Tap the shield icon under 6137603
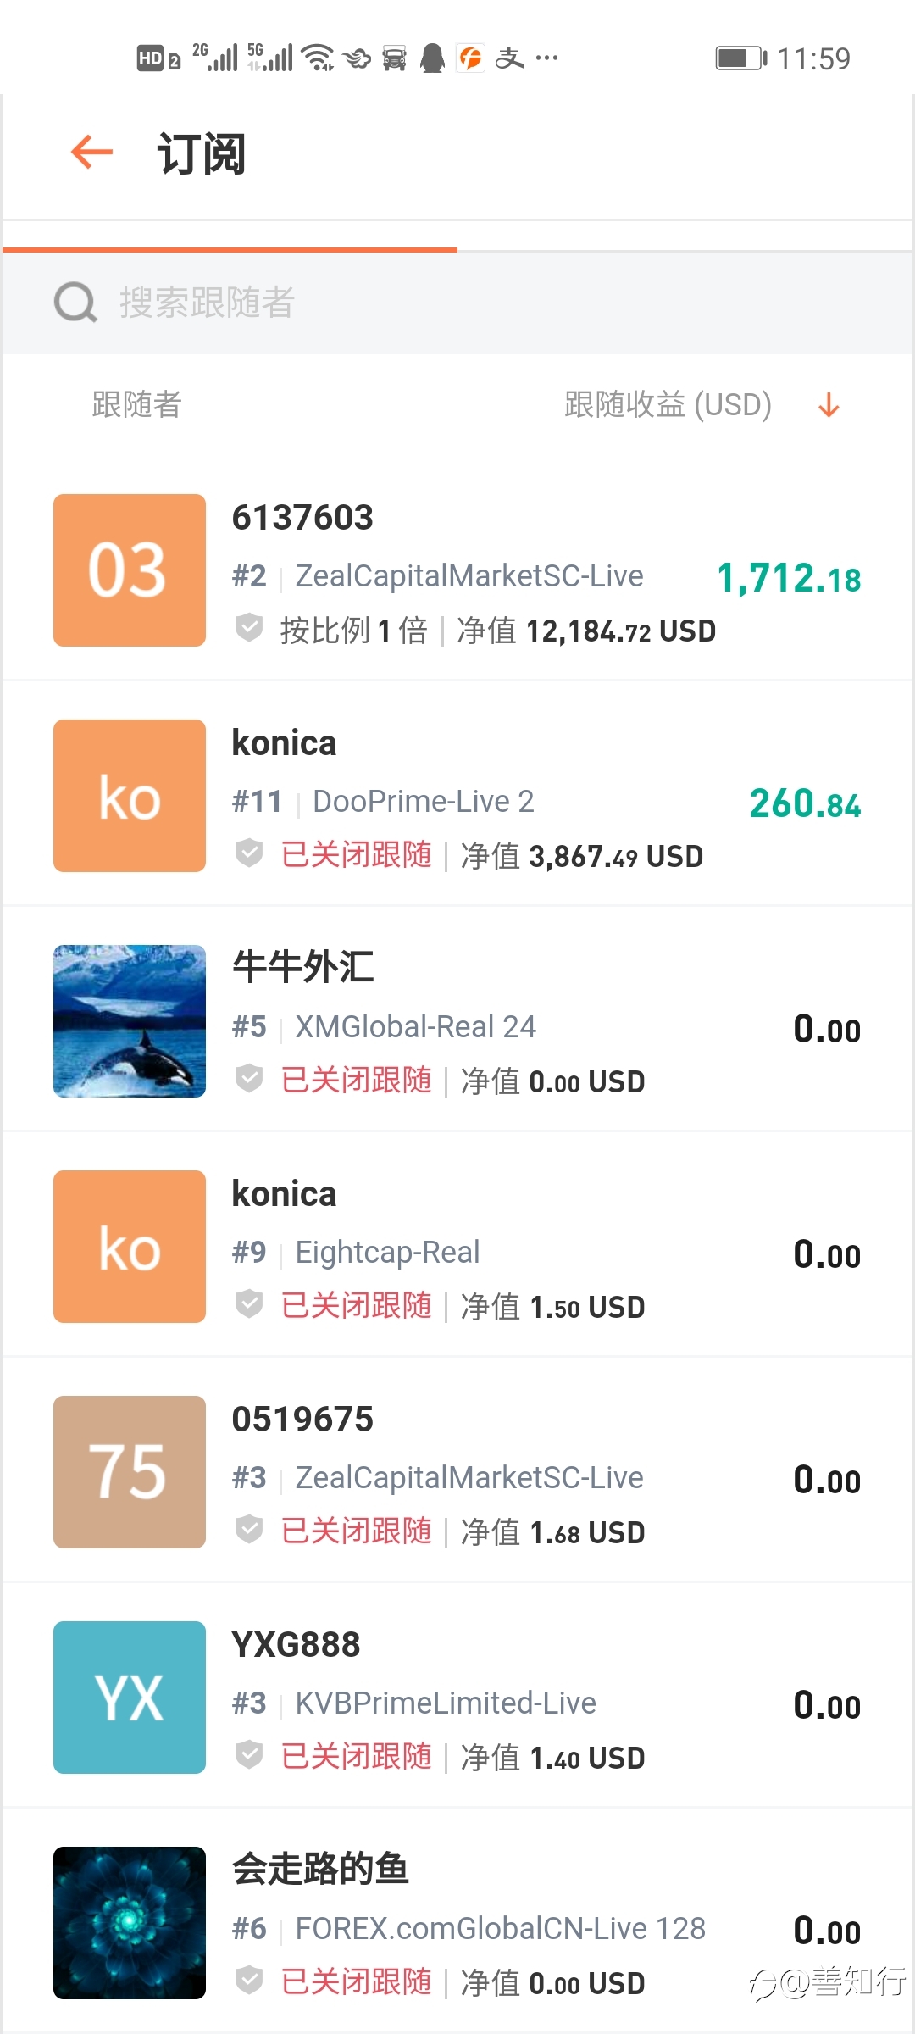Viewport: 915px width, 2034px height. (x=249, y=629)
